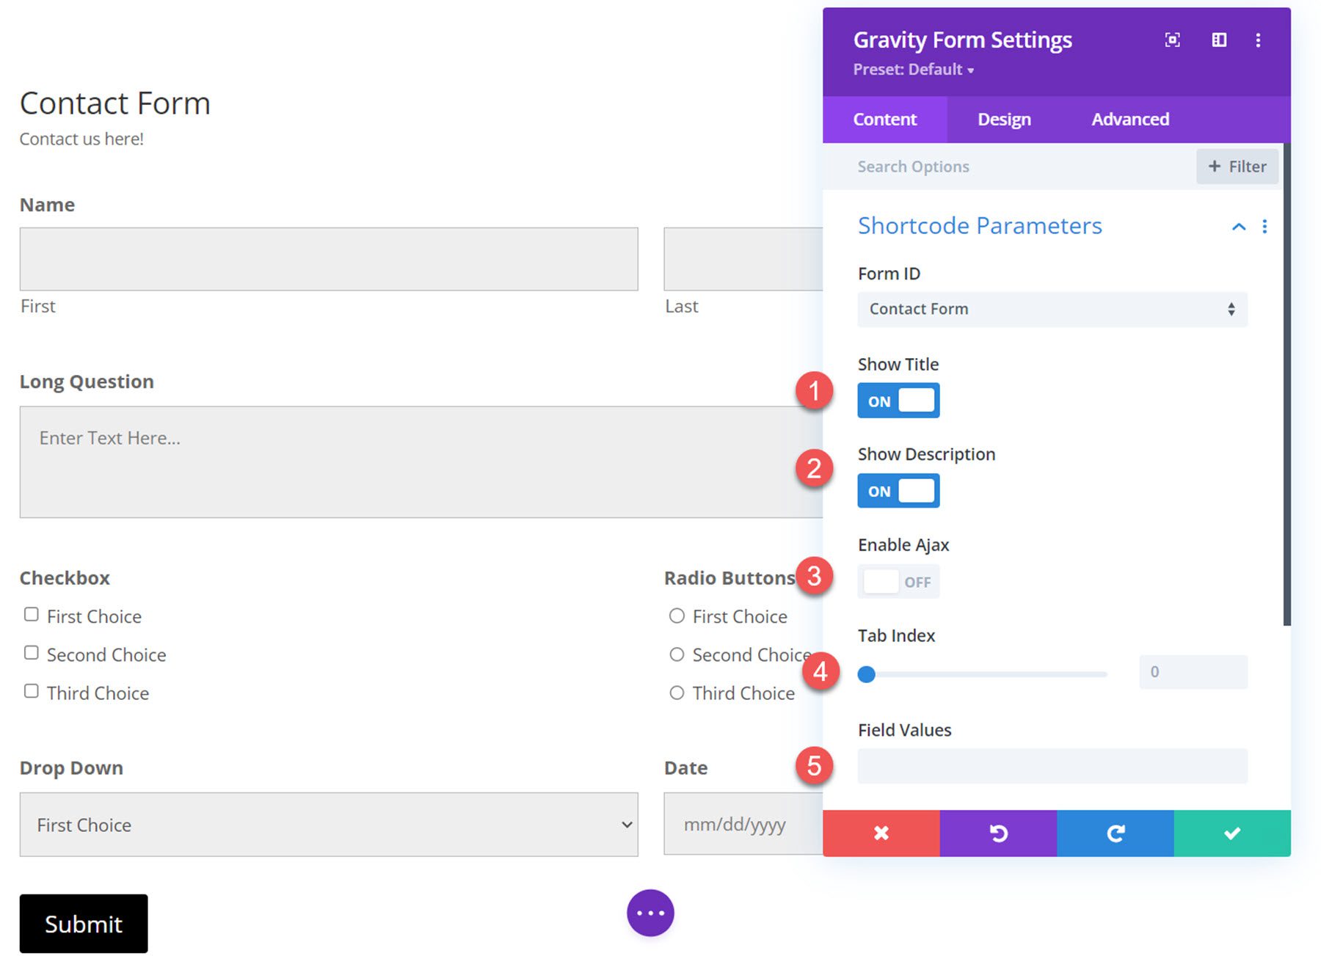Open the Advanced tab
Viewport: 1321px width, 956px height.
click(1129, 118)
